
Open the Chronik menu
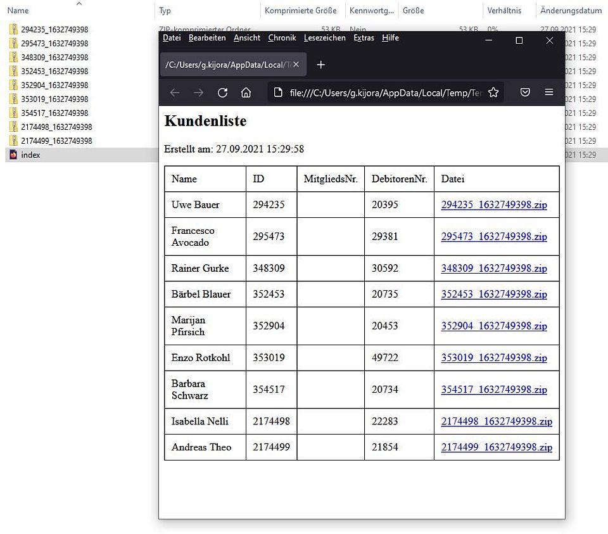pyautogui.click(x=282, y=38)
